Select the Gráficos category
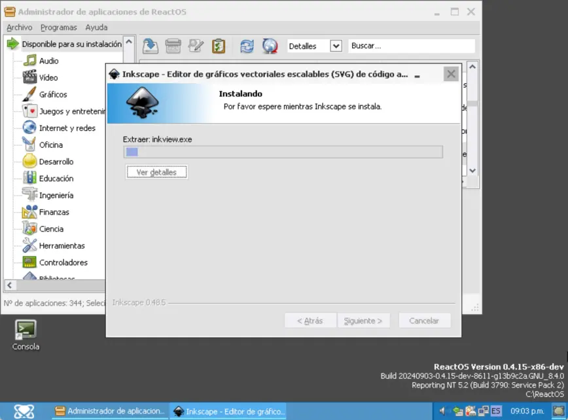Screen dimensions: 568x420 53,94
